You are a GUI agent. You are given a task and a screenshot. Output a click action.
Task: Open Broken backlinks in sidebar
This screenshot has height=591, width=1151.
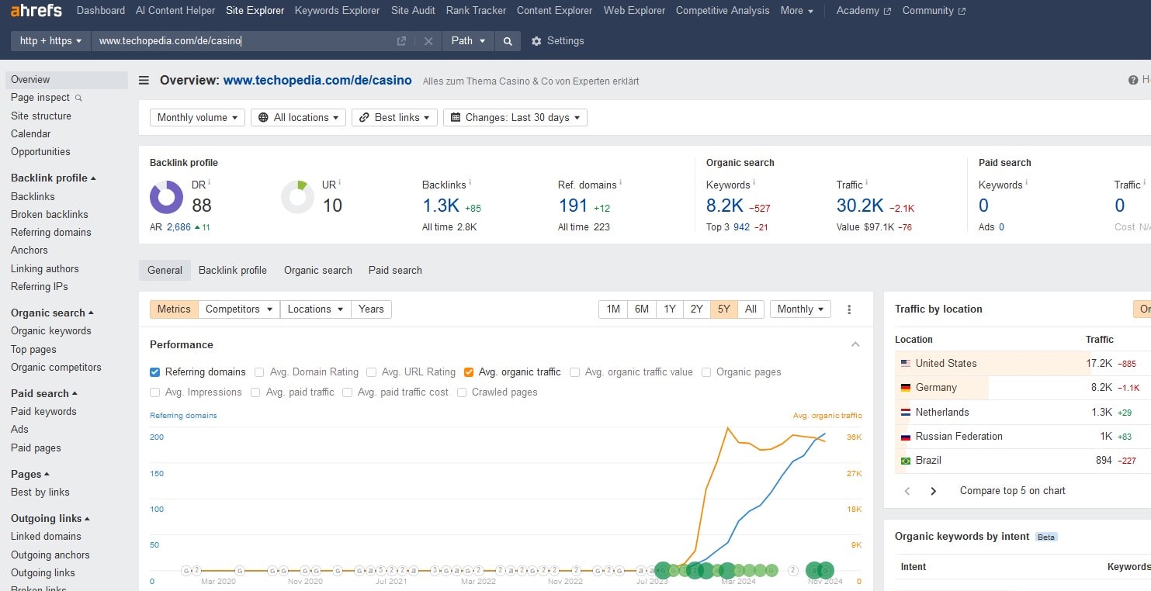(50, 215)
